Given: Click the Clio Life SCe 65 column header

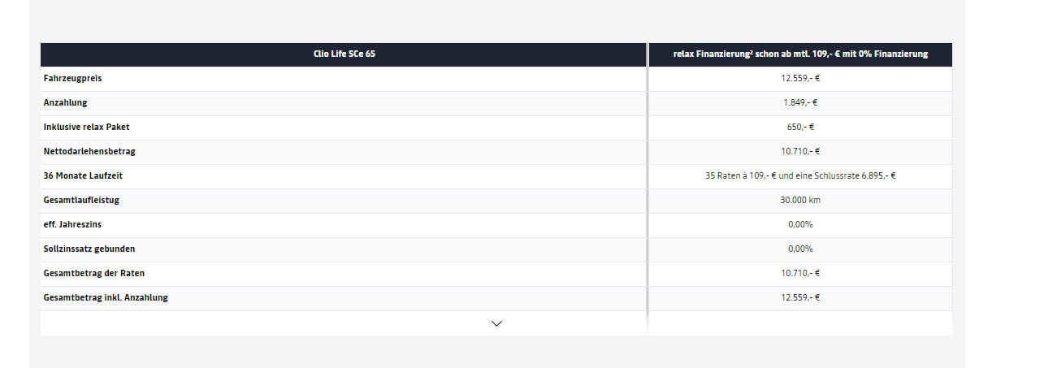Looking at the screenshot, I should [344, 54].
